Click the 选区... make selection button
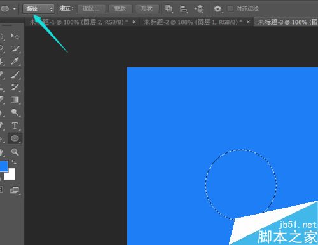 click(92, 9)
